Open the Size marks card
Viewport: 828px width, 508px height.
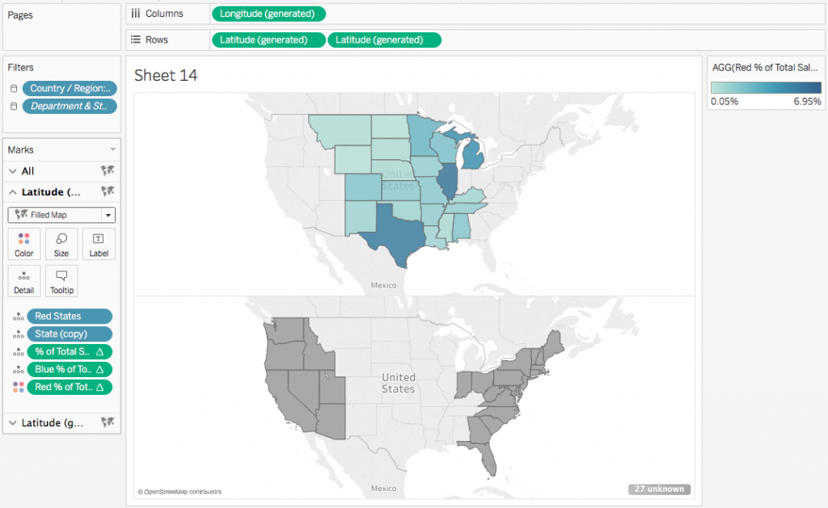[x=61, y=243]
